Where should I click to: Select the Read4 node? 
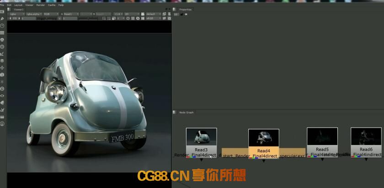pyautogui.click(x=263, y=144)
